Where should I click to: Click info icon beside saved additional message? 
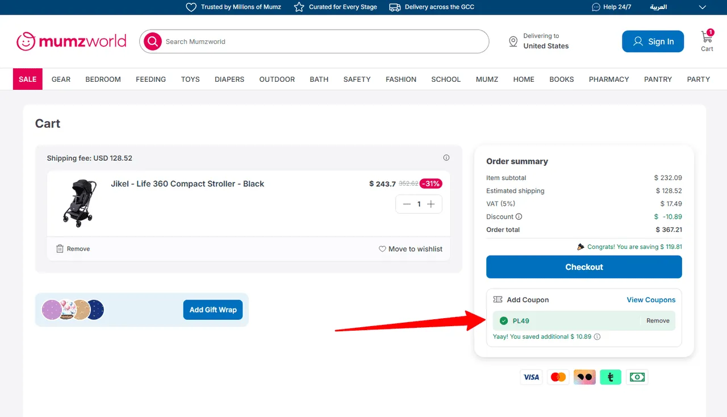point(597,336)
